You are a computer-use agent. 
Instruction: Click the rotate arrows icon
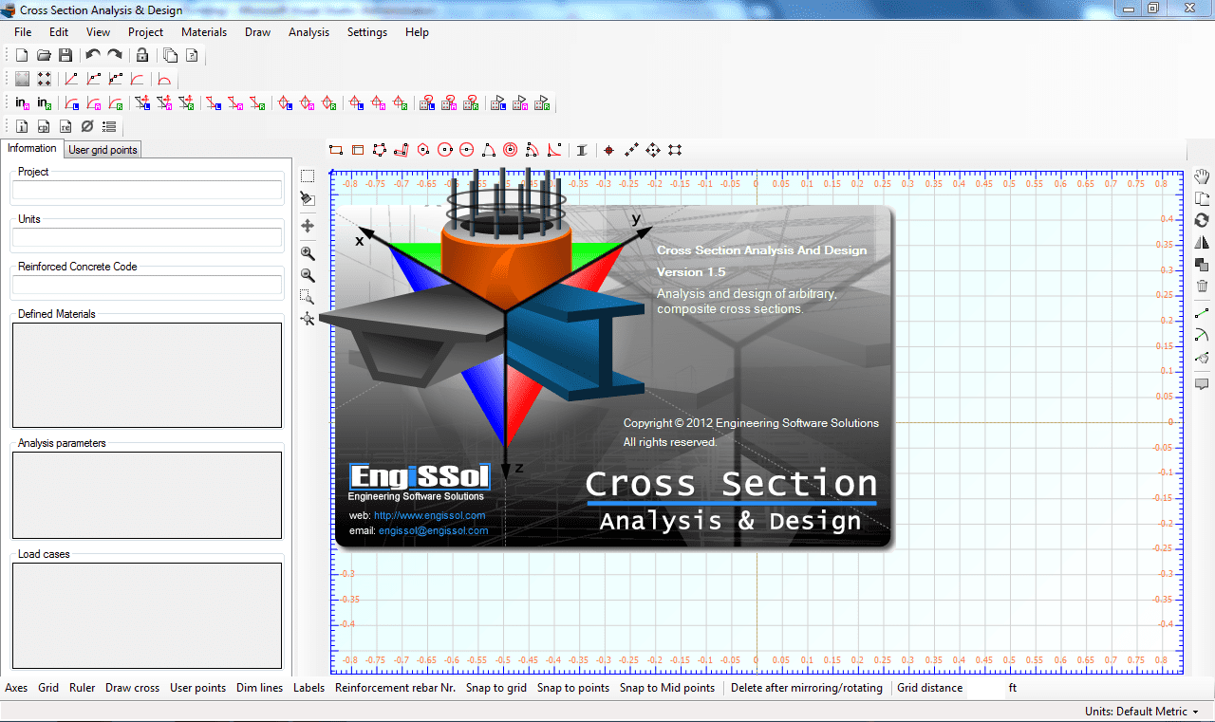coord(1202,220)
